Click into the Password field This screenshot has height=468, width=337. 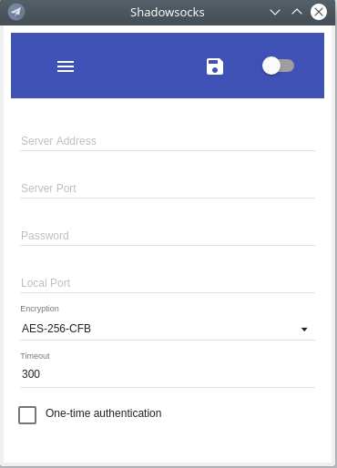168,236
